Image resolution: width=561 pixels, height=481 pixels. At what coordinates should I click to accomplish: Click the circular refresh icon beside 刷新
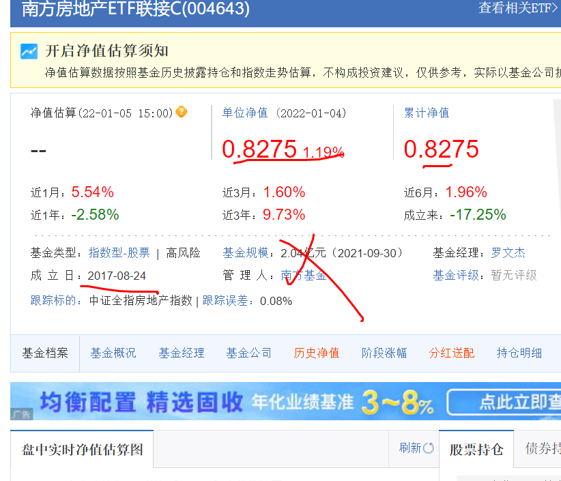(429, 448)
